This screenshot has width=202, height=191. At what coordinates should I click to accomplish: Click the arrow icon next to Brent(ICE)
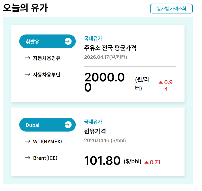click(28, 158)
